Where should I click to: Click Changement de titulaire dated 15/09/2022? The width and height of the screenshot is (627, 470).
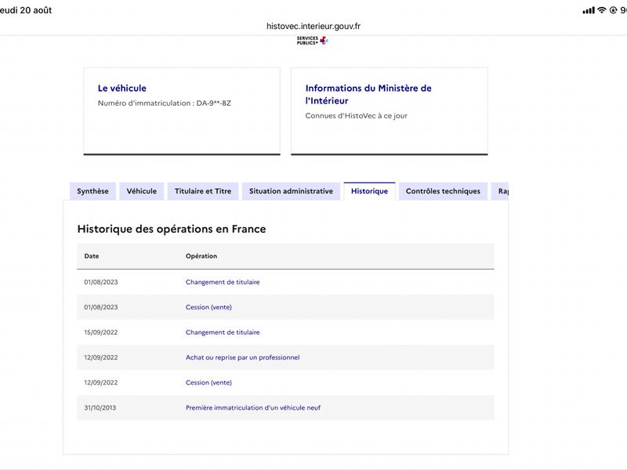tap(223, 332)
